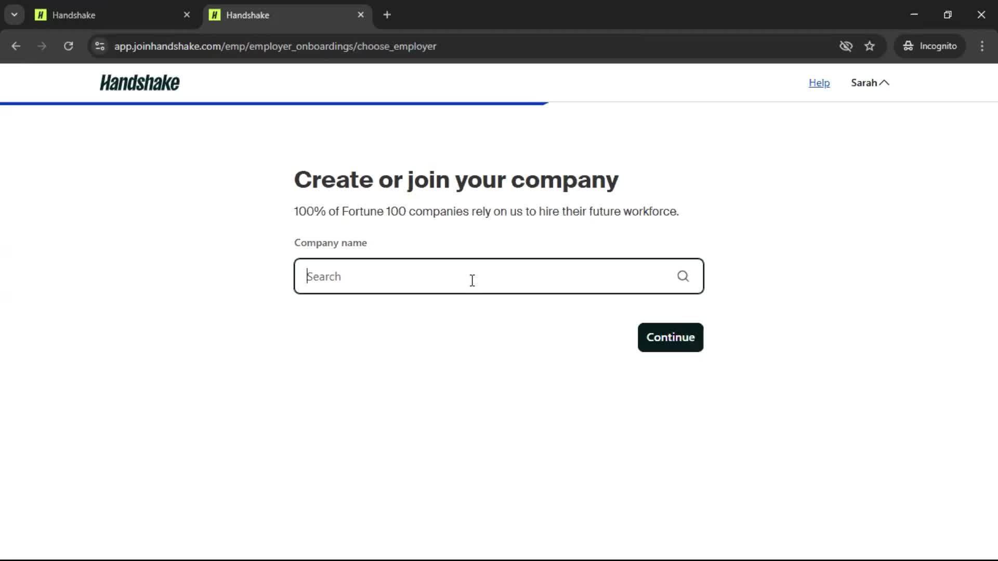The width and height of the screenshot is (998, 561).
Task: Close the second Handshake tab
Action: click(361, 15)
